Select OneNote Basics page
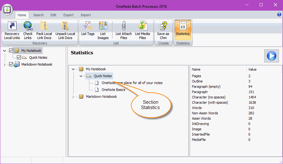The height and width of the screenshot is (164, 283). point(113,90)
